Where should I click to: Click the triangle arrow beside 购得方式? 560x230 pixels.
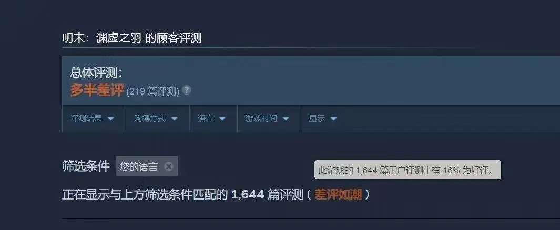(174, 119)
